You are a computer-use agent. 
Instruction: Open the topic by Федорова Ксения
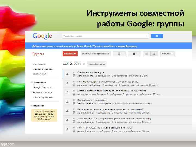[112, 91]
